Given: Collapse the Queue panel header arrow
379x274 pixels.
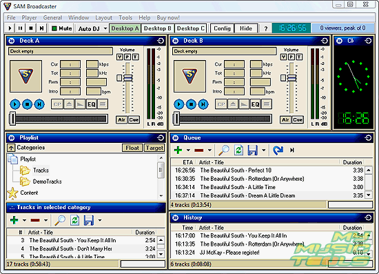Looking at the screenshot, I should pyautogui.click(x=176, y=138).
